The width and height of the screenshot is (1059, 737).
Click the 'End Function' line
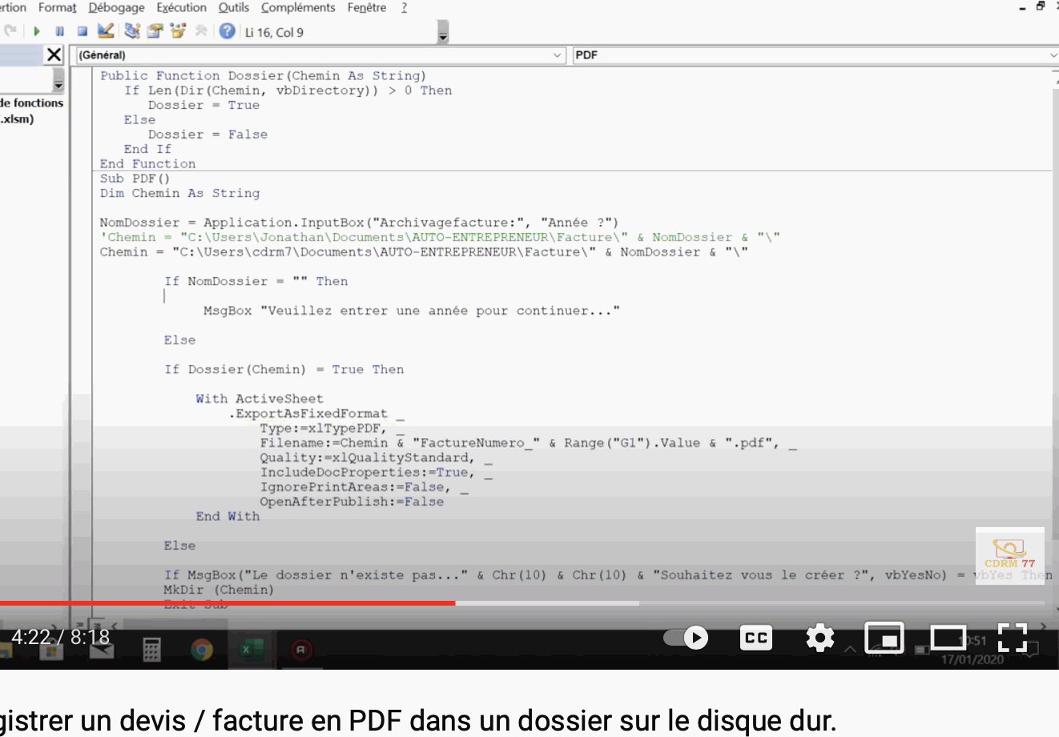click(x=147, y=163)
